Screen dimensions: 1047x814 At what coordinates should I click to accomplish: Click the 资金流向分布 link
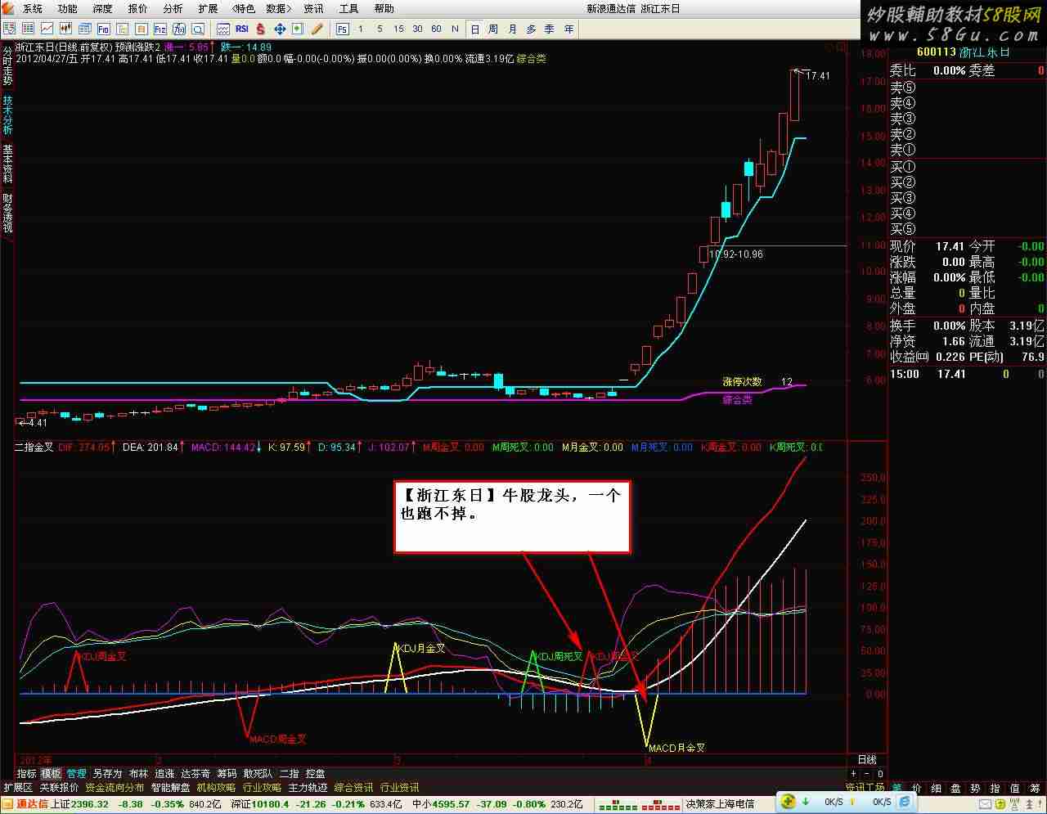pos(115,787)
